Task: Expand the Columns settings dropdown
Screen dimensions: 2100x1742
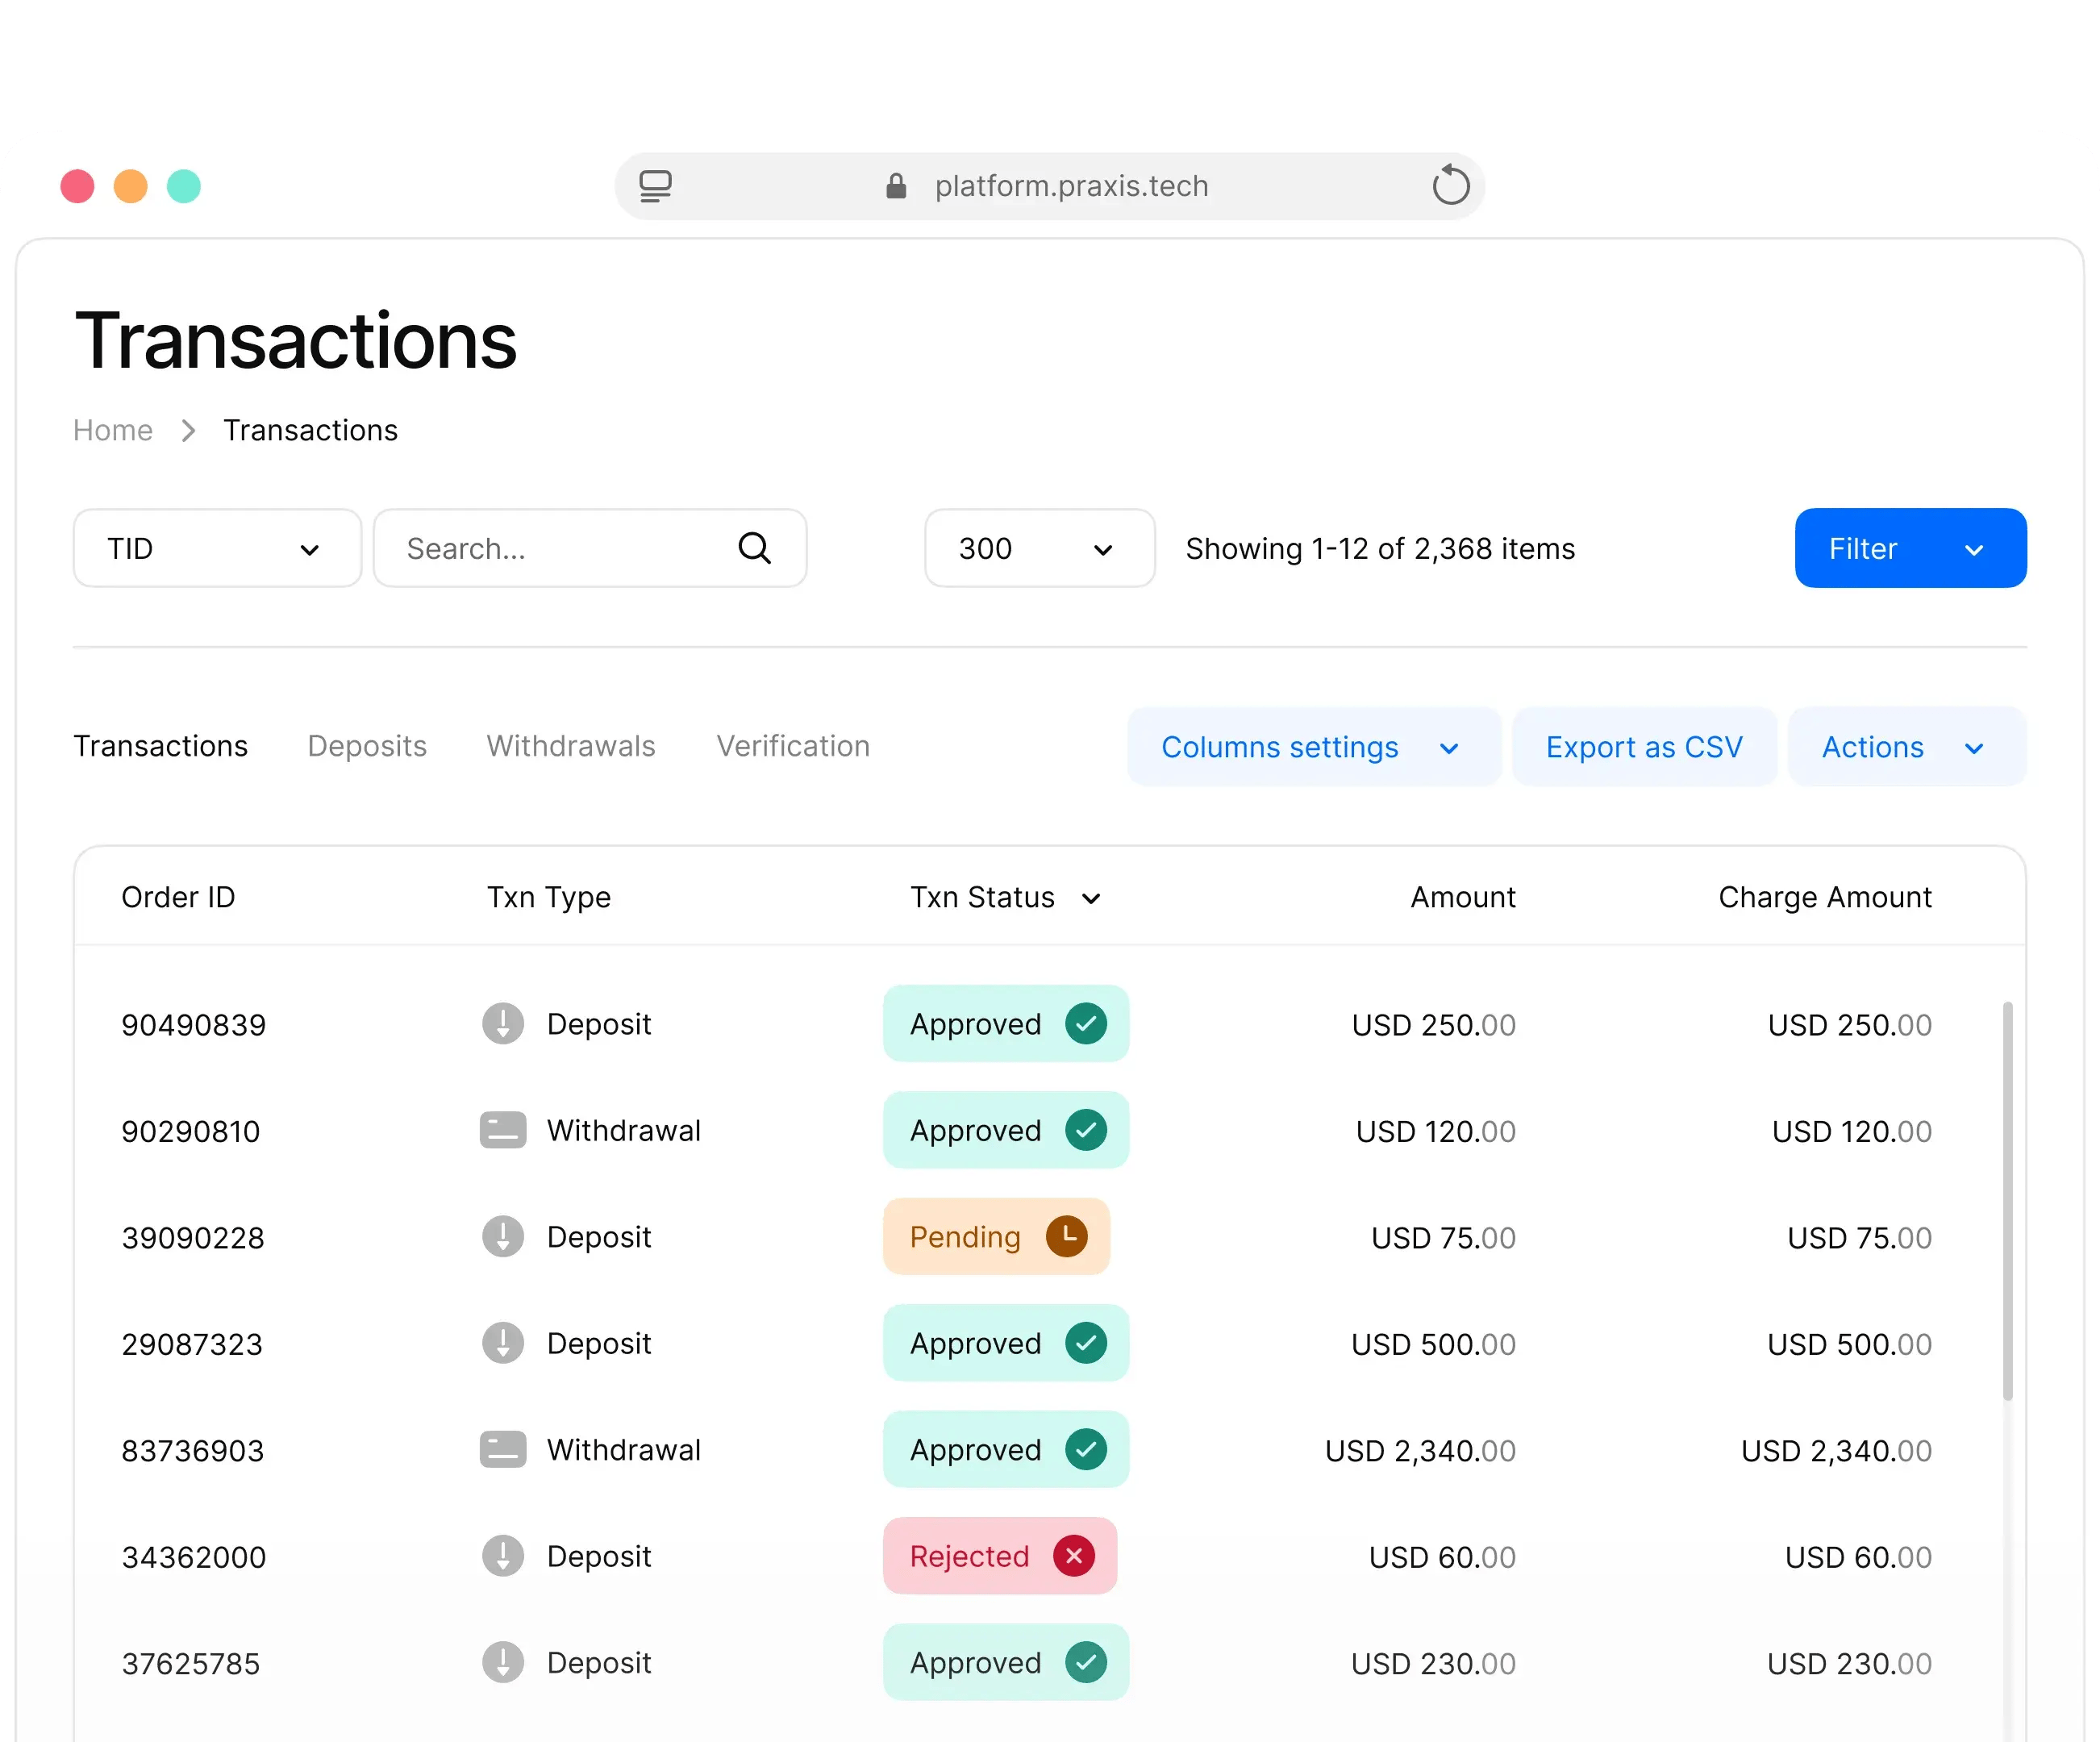Action: pos(1314,747)
